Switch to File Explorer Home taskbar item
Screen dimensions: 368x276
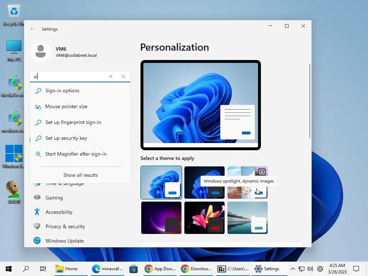pyautogui.click(x=71, y=269)
